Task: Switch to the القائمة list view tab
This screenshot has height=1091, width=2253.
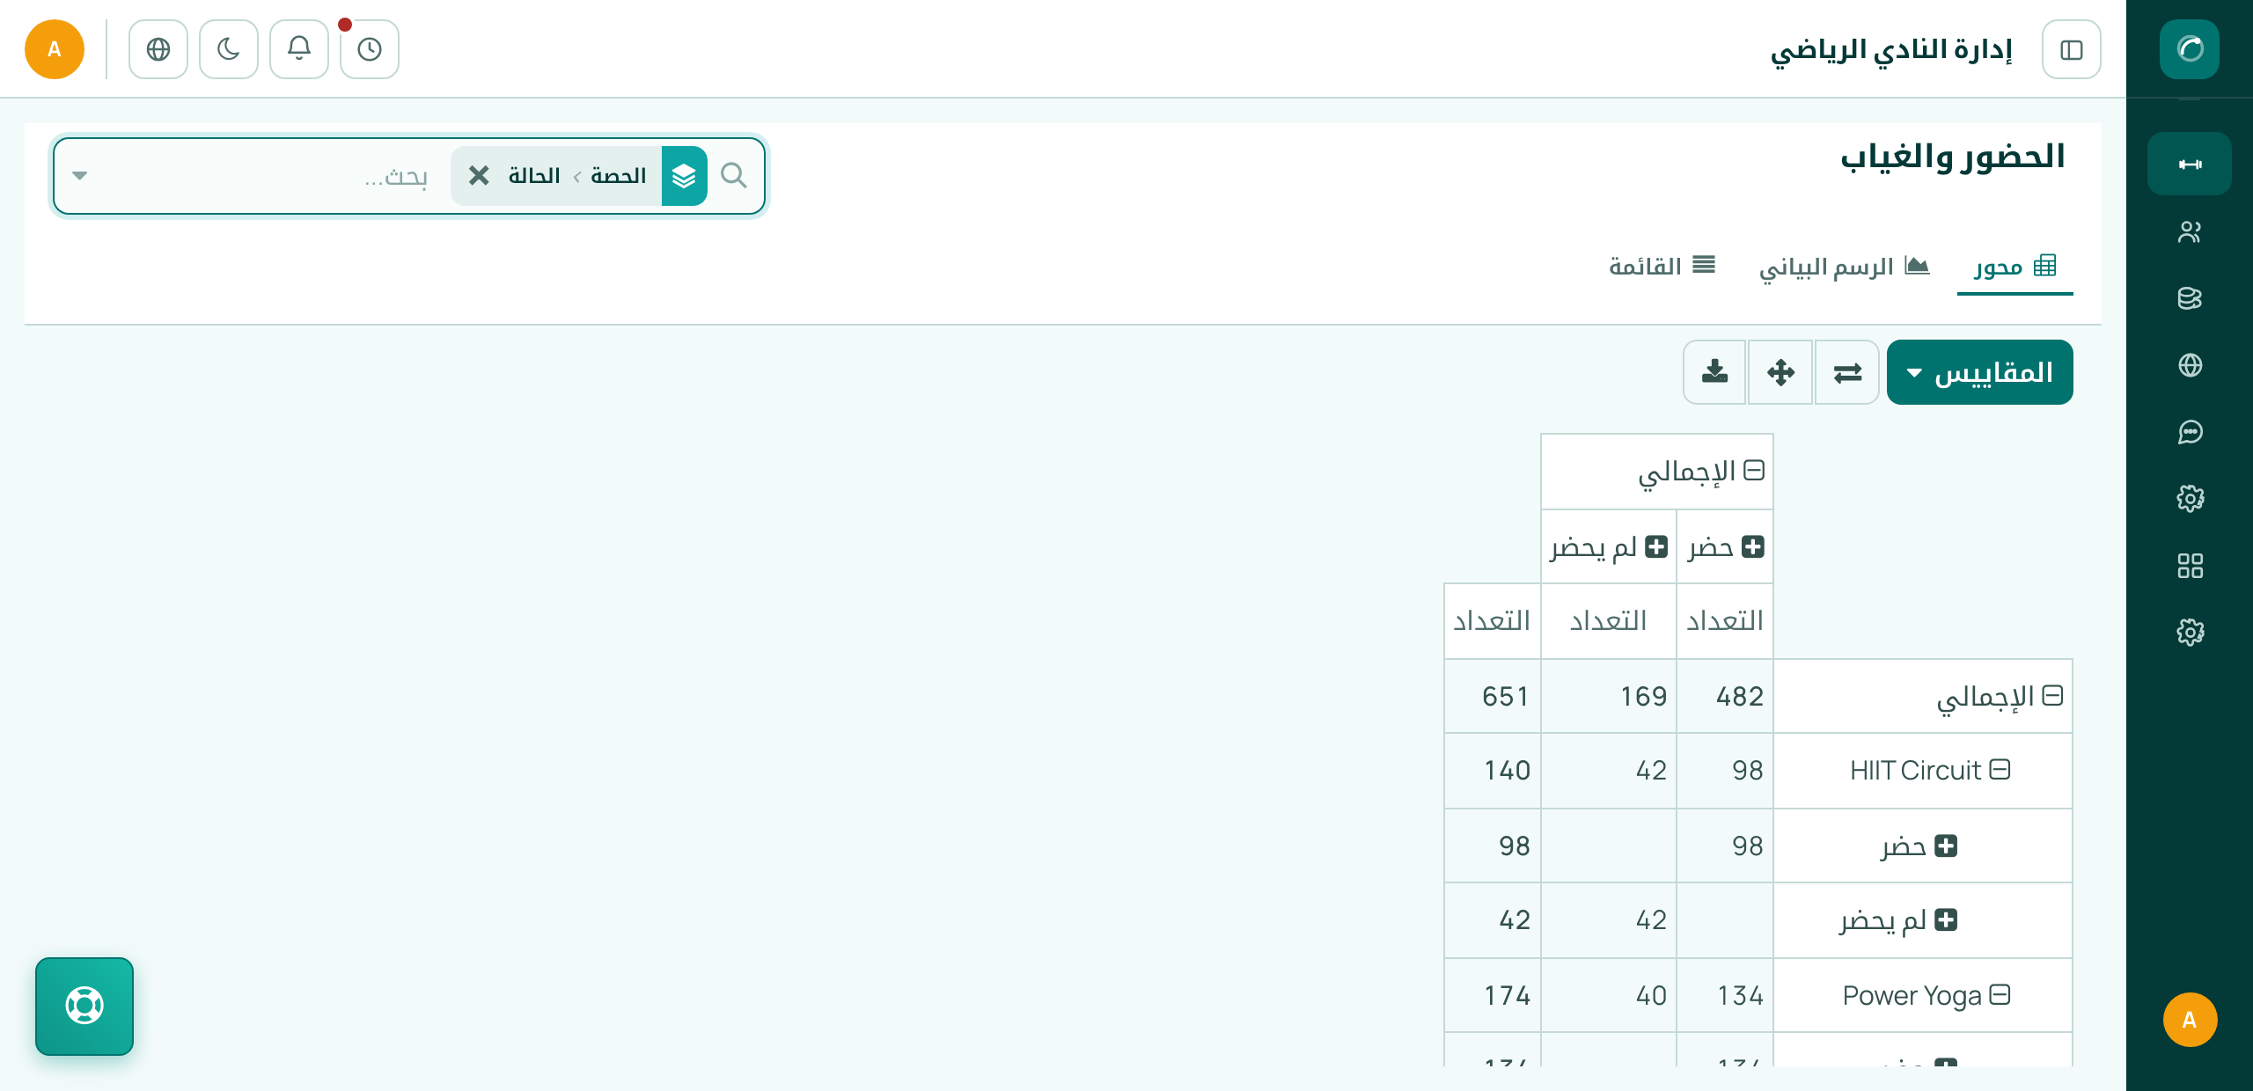Action: click(1662, 266)
